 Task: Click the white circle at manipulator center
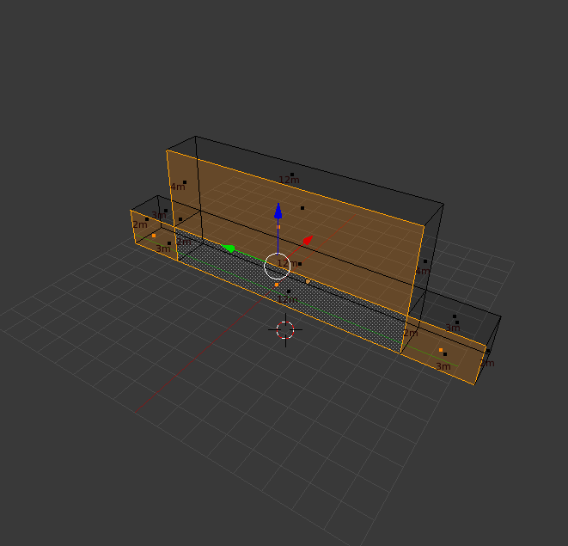[x=277, y=266]
